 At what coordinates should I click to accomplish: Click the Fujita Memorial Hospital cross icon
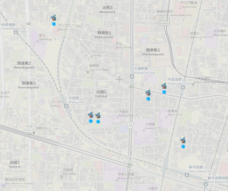click(3, 186)
